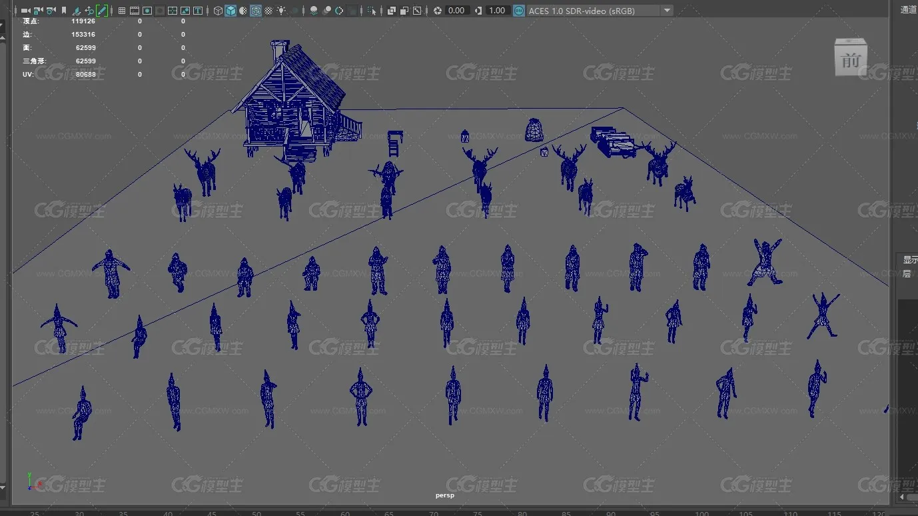Click the UV count value 80688
Screen dimensions: 918x516
(86, 75)
